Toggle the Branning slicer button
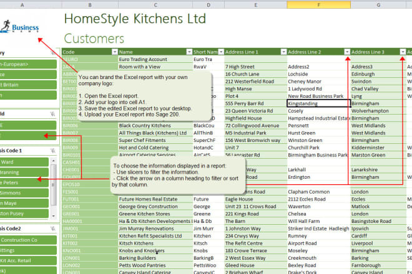This screenshot has height=274, width=412. tap(24, 172)
